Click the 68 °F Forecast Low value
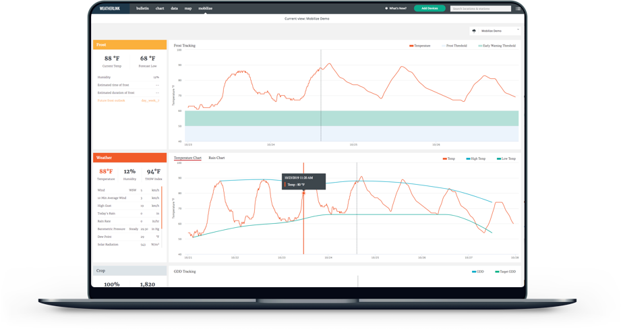The height and width of the screenshot is (329, 621). pos(148,59)
